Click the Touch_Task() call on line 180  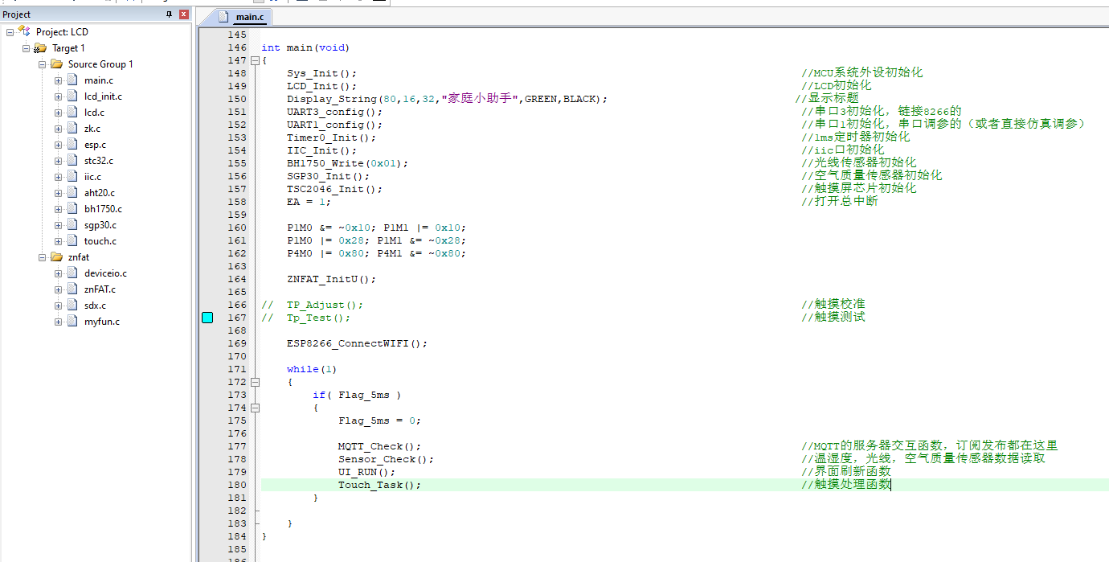379,485
